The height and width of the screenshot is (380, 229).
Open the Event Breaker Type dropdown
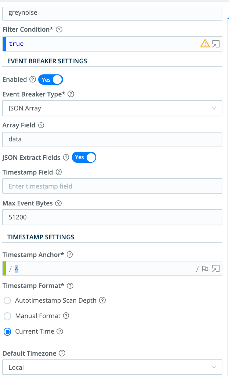click(x=112, y=108)
